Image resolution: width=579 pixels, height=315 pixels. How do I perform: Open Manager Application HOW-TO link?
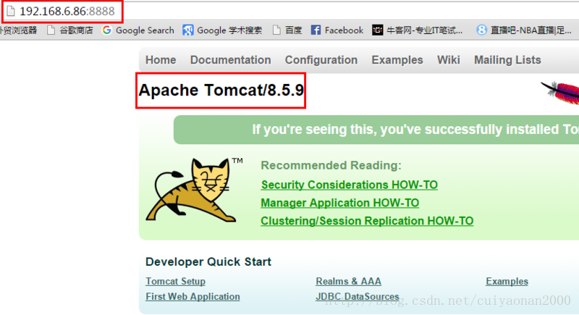coord(339,203)
